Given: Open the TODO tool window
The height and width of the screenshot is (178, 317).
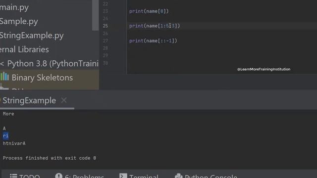Looking at the screenshot, I should pos(25,176).
